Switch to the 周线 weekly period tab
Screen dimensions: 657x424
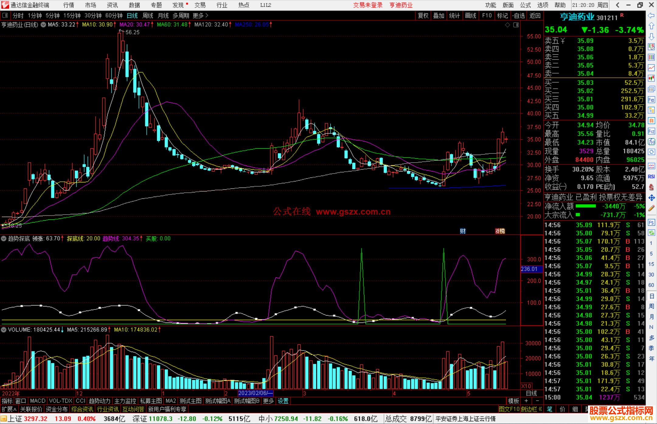tap(148, 16)
